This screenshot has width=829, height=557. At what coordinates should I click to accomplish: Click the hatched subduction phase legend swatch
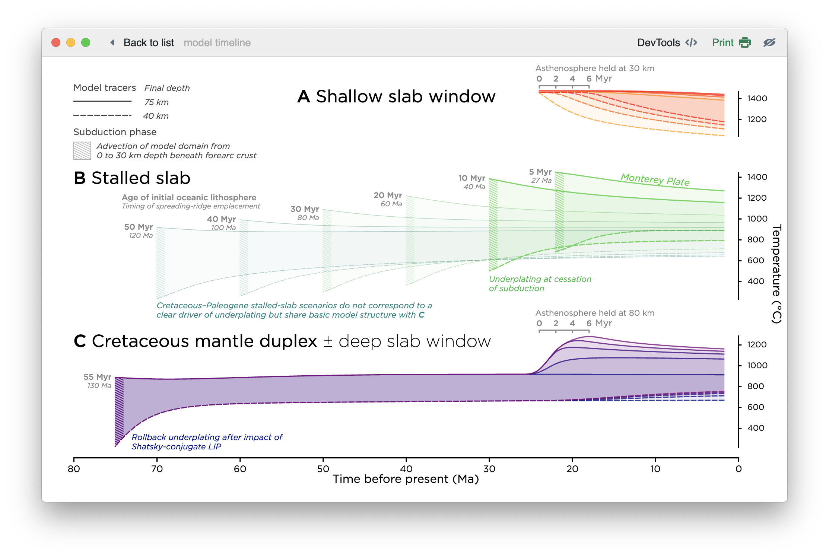click(82, 151)
